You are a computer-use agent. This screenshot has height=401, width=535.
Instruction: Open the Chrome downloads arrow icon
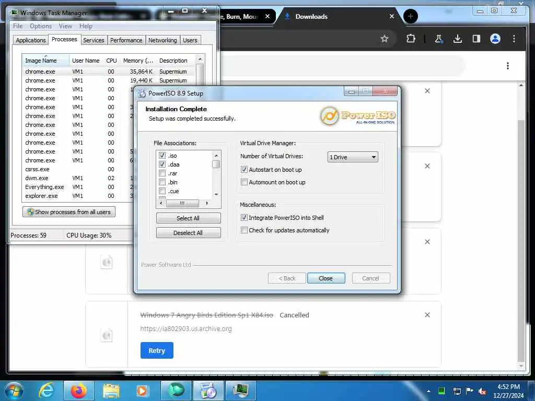pyautogui.click(x=458, y=39)
